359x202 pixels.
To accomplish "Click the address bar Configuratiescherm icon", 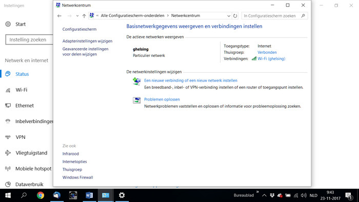I will [92, 15].
